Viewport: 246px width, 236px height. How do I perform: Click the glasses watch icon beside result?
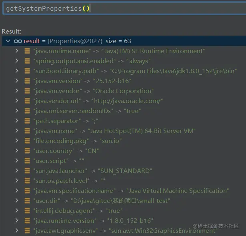(18, 41)
